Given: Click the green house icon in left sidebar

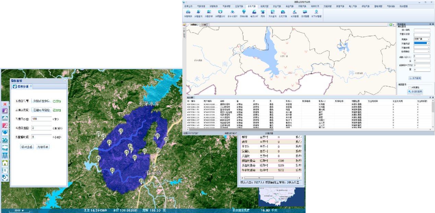Looking at the screenshot, I should [x=5, y=163].
